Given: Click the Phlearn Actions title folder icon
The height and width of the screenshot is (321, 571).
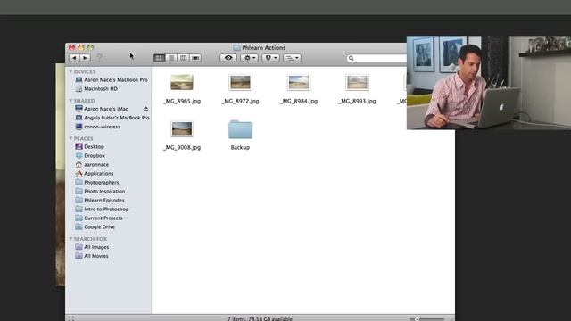Looking at the screenshot, I should click(236, 47).
